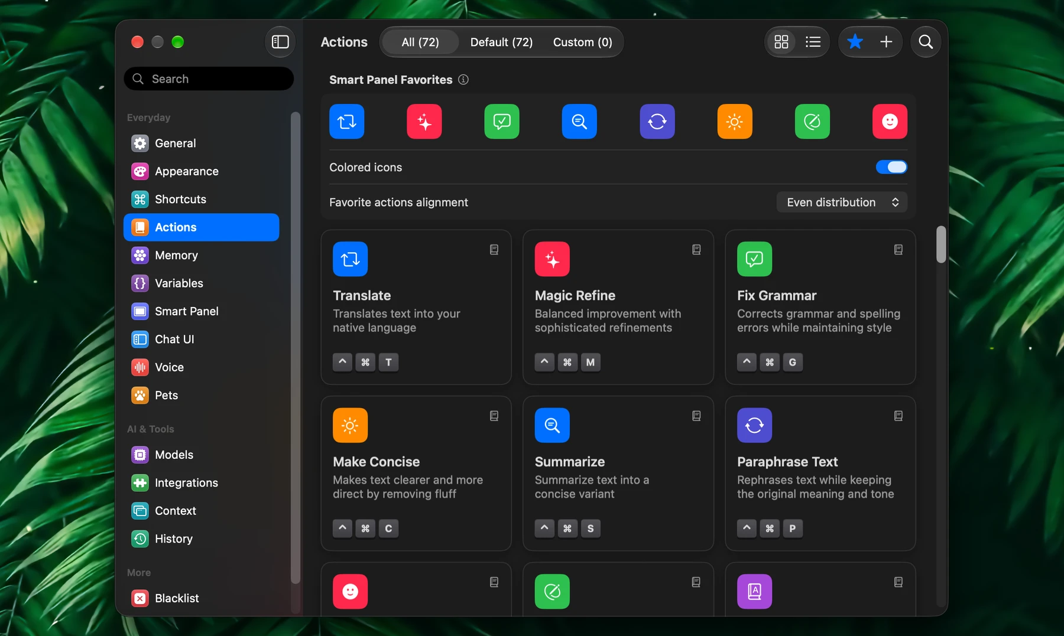Open prompt book icon on Paraphrase Text card
This screenshot has width=1064, height=636.
pyautogui.click(x=898, y=416)
